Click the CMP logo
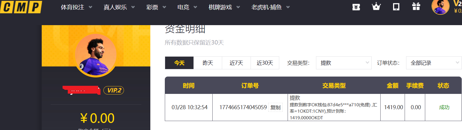The width and height of the screenshot is (462, 130). (x=21, y=7)
